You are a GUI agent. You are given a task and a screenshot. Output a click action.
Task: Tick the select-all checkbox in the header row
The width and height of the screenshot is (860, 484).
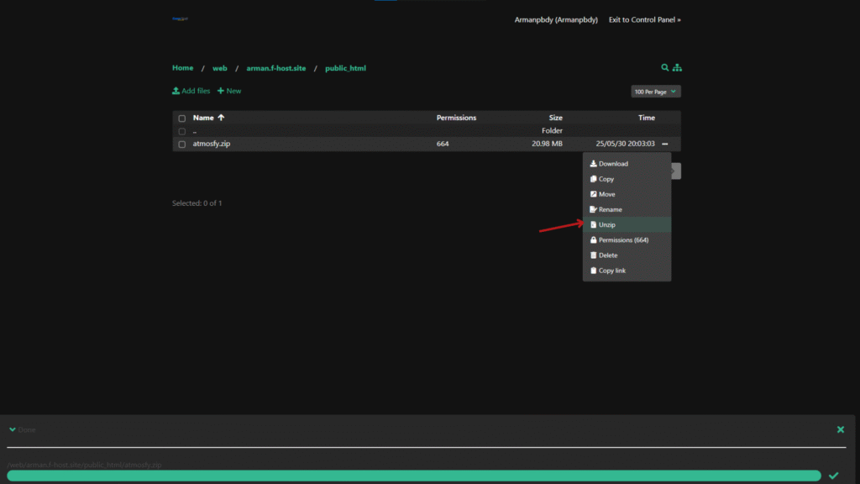(x=181, y=118)
